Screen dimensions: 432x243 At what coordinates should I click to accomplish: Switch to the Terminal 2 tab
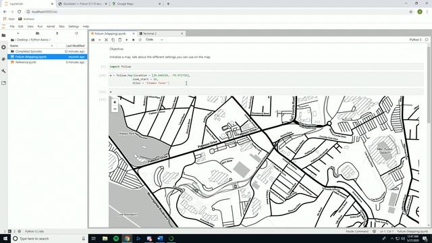coord(150,34)
